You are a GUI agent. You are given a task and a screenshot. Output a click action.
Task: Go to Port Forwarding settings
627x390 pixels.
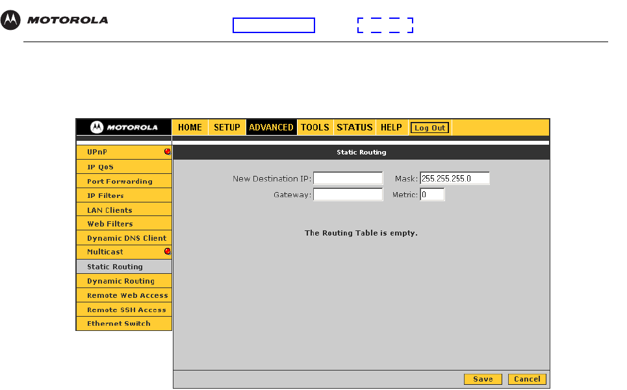tap(124, 181)
